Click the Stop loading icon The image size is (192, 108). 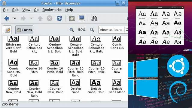50,18
